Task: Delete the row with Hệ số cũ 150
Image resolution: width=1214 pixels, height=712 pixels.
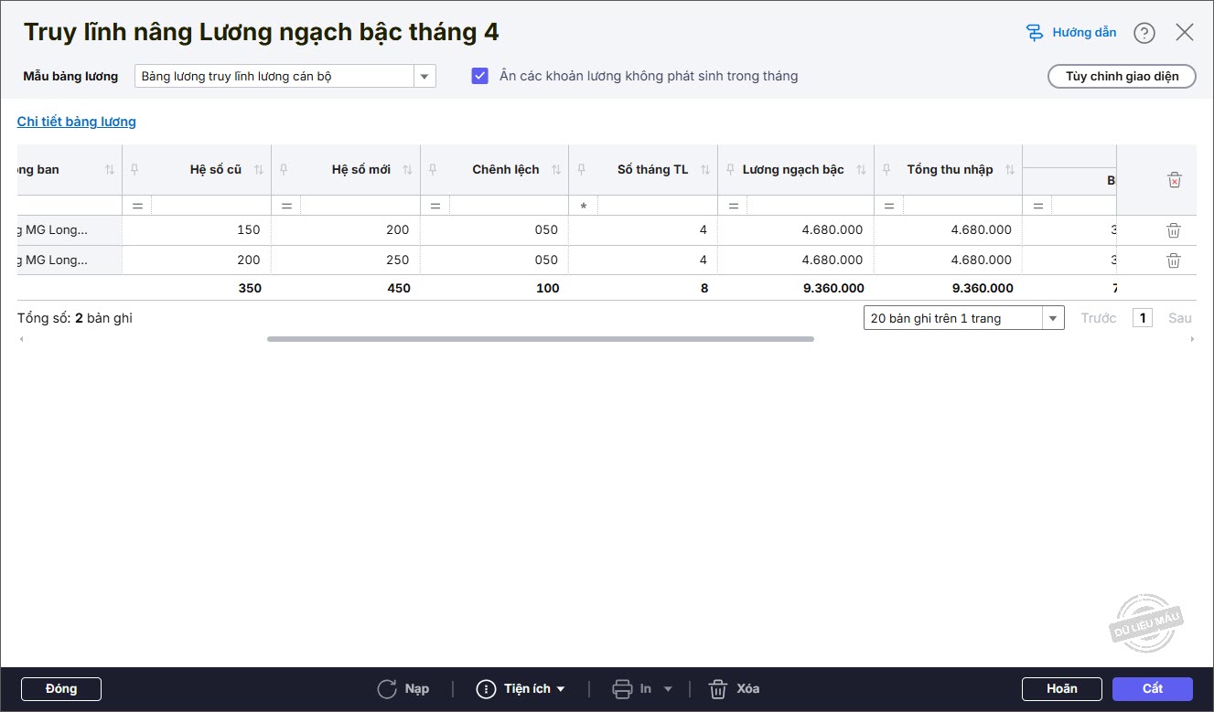Action: pyautogui.click(x=1174, y=230)
